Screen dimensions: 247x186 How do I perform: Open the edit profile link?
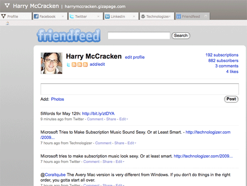tap(135, 57)
